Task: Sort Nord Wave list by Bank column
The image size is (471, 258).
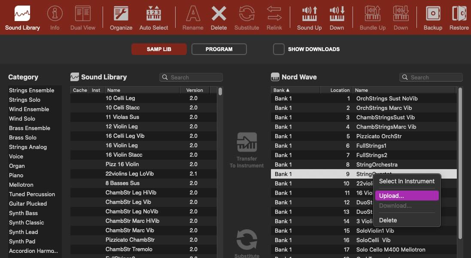Action: pyautogui.click(x=295, y=90)
